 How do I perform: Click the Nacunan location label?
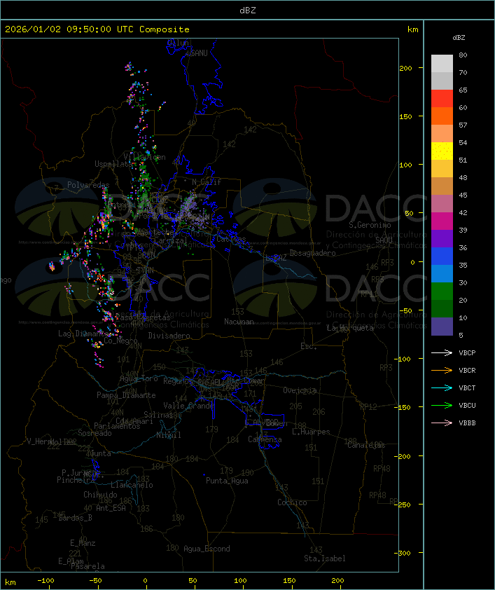(239, 322)
